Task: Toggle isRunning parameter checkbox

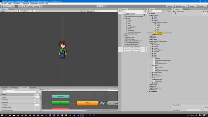Action: click(35, 102)
